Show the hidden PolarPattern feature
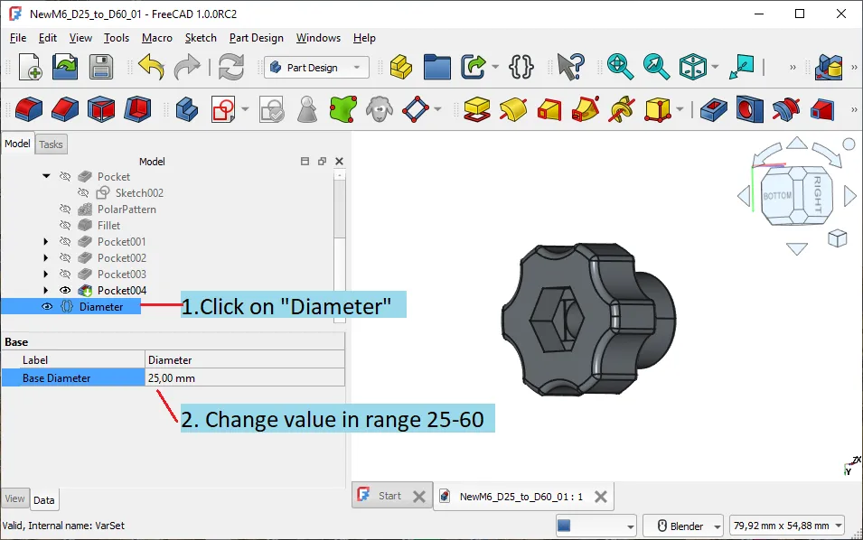The height and width of the screenshot is (540, 863). (x=64, y=207)
